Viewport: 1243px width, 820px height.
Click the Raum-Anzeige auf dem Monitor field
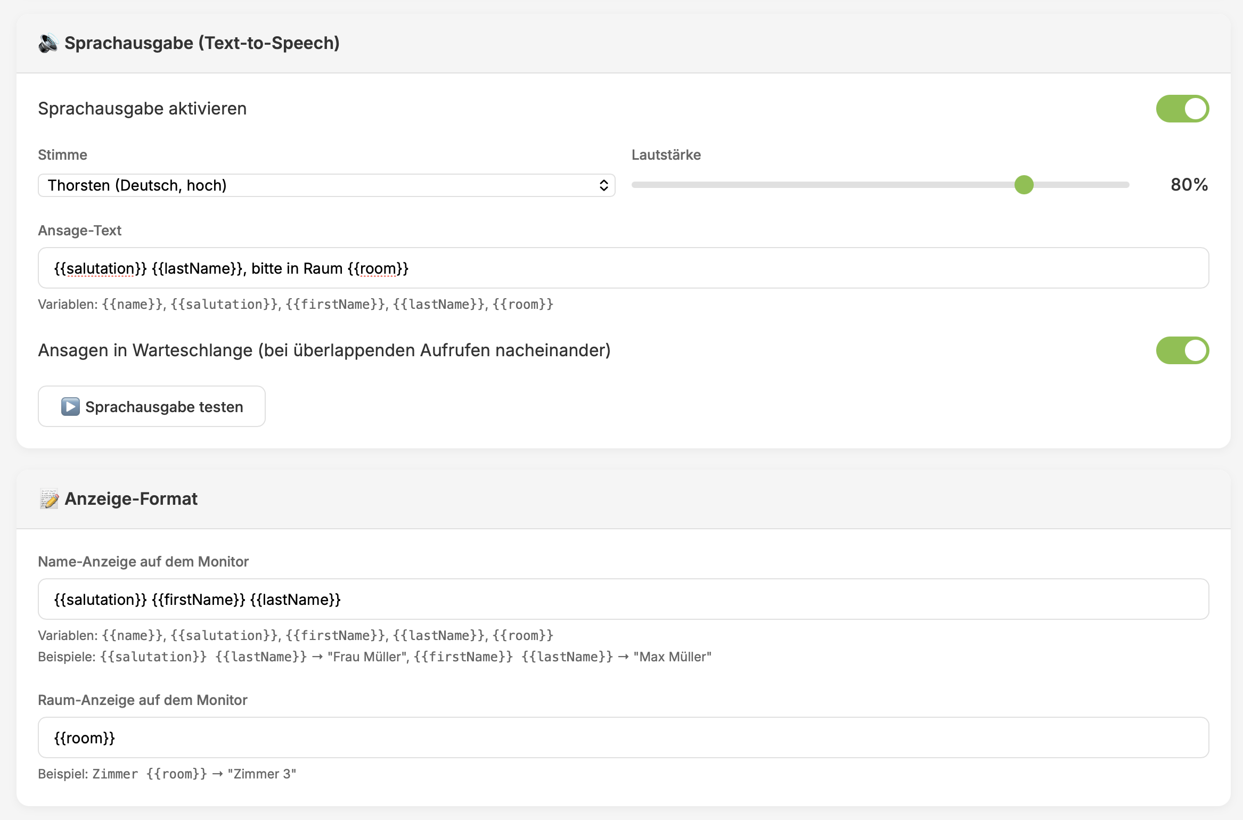(623, 737)
